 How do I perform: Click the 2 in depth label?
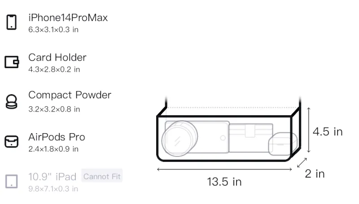315,174
